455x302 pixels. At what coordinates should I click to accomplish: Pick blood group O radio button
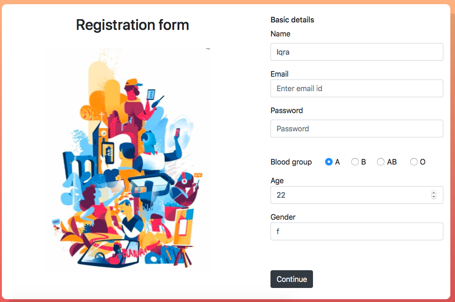tap(413, 162)
